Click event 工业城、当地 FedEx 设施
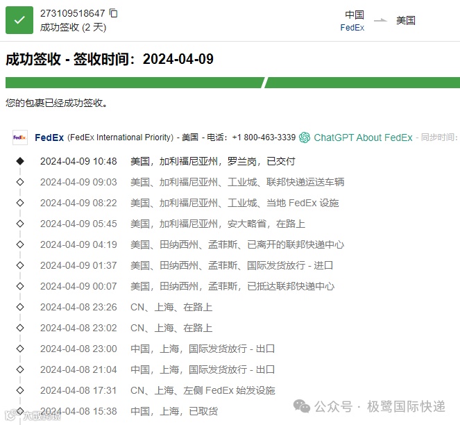This screenshot has width=460, height=425. [235, 203]
